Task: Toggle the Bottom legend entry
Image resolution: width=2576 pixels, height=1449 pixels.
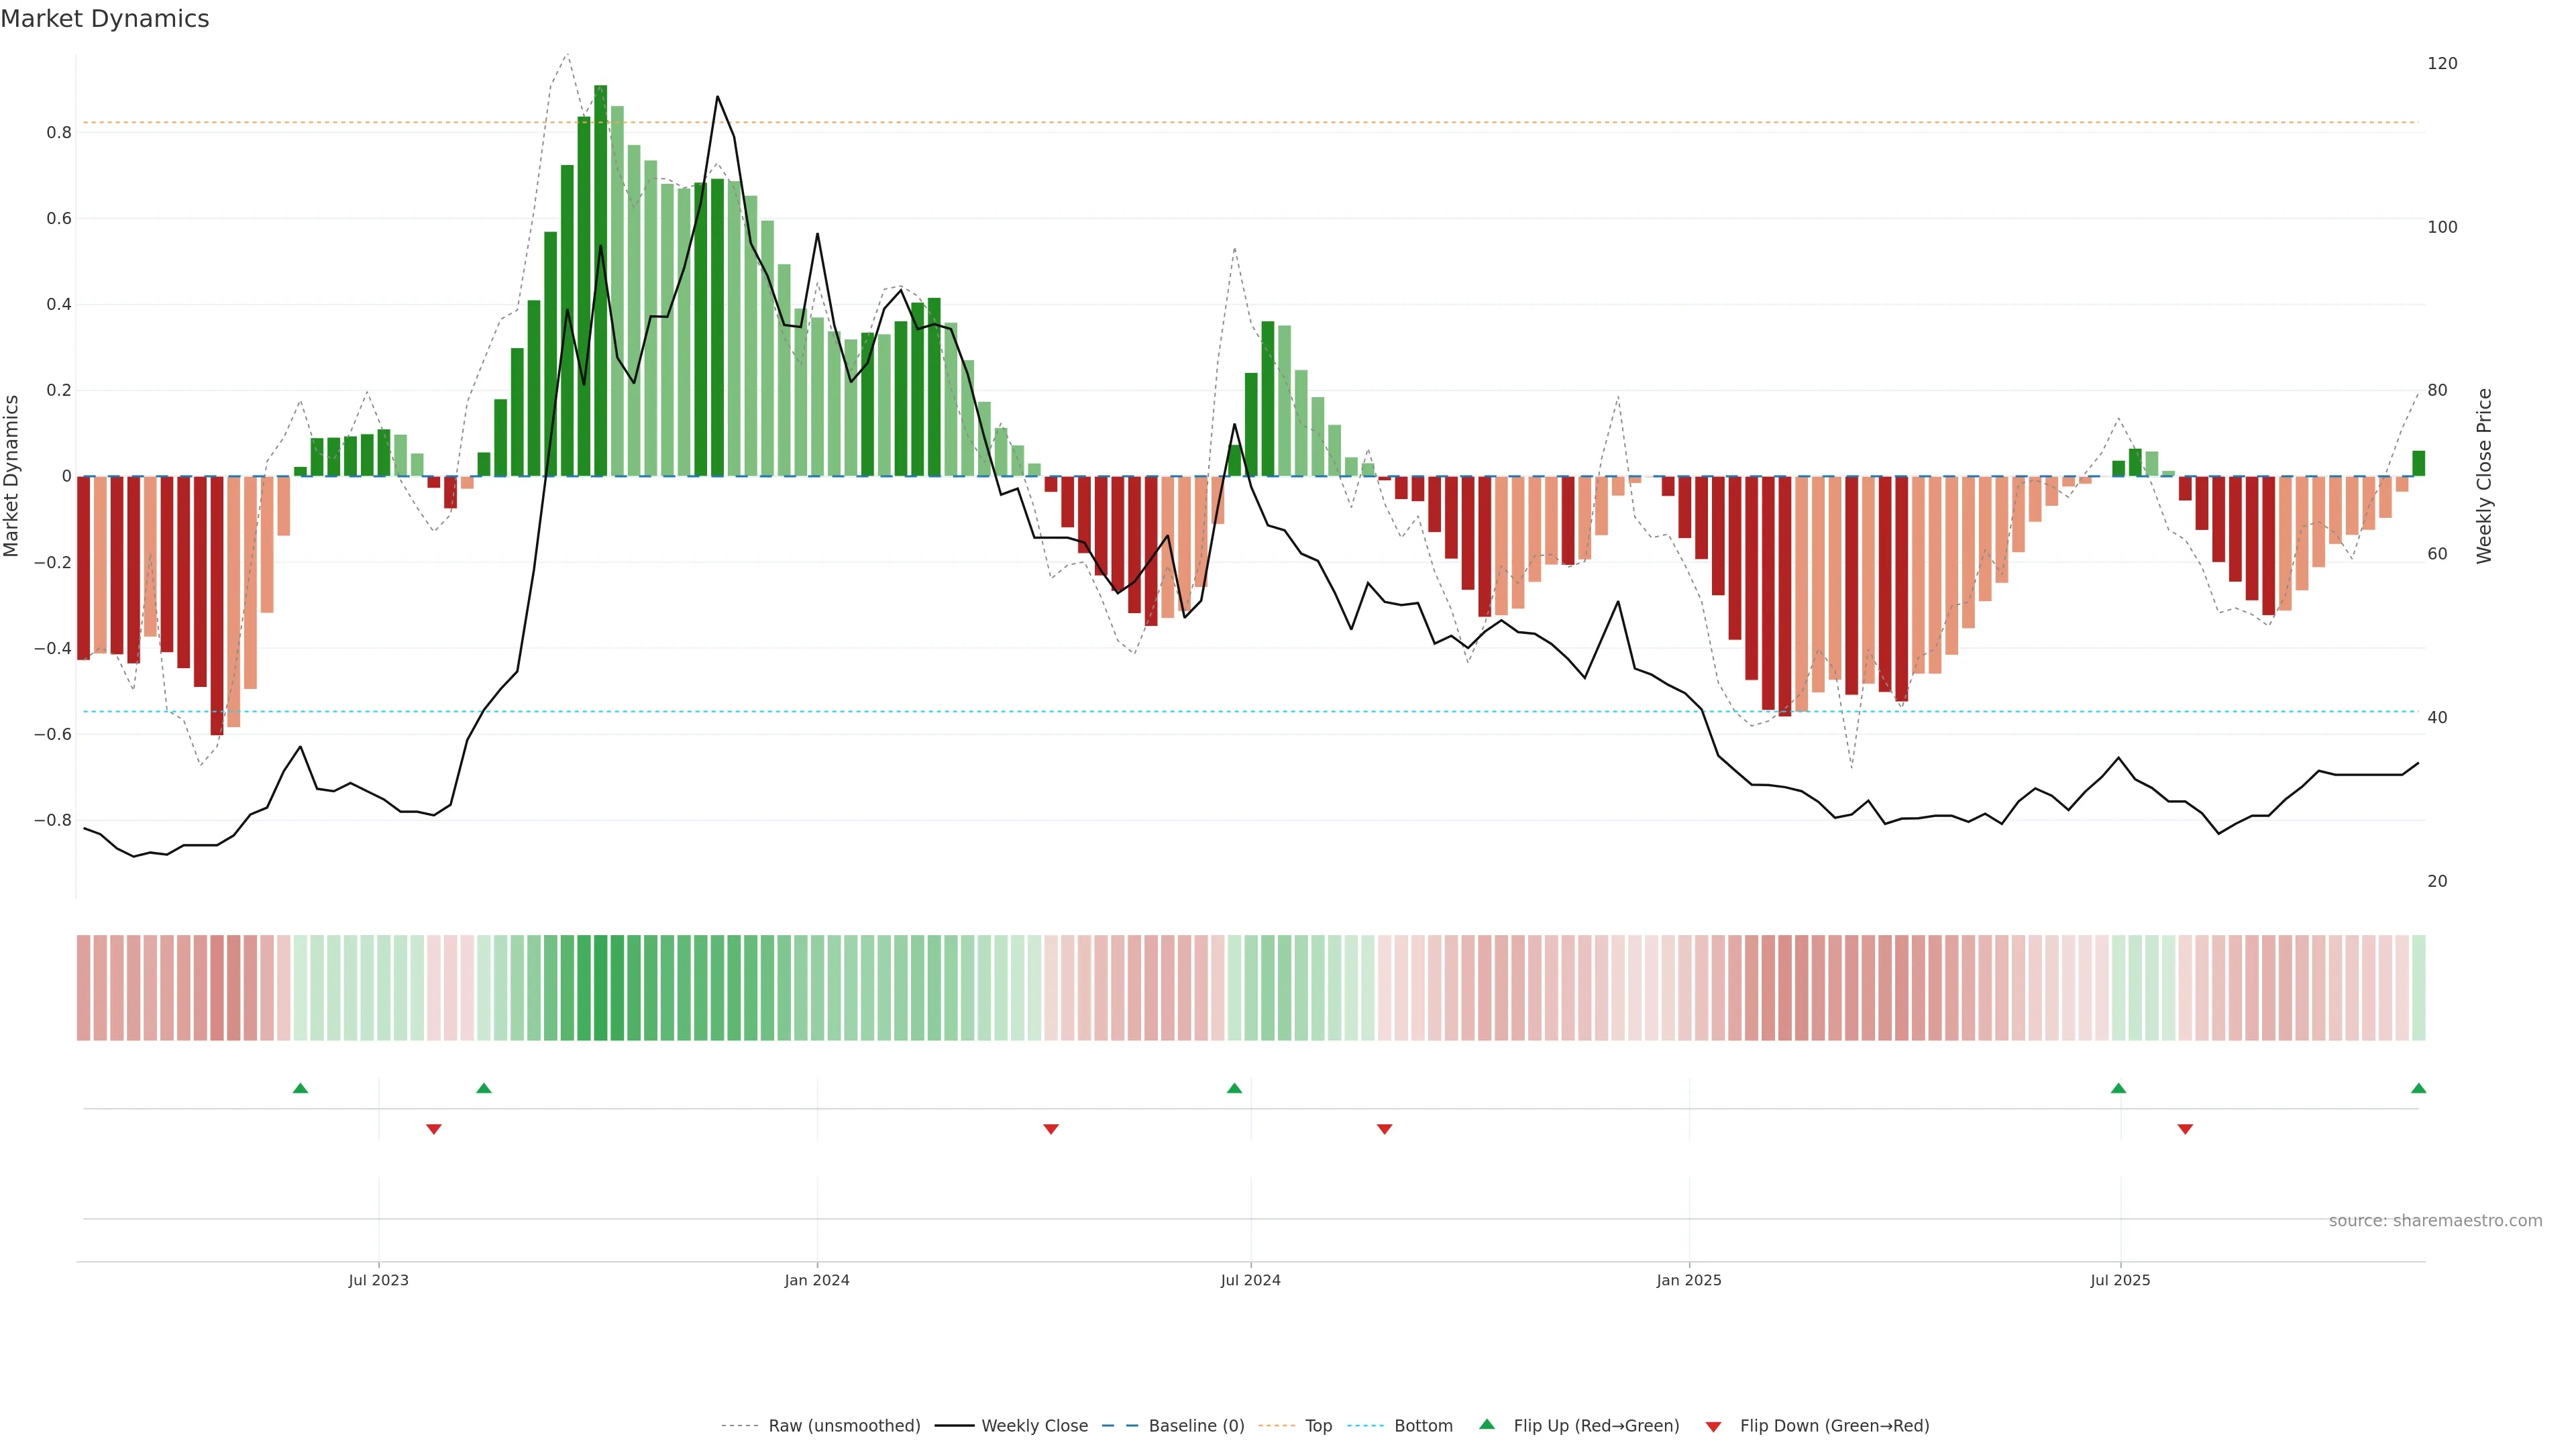Action: 1423,1426
